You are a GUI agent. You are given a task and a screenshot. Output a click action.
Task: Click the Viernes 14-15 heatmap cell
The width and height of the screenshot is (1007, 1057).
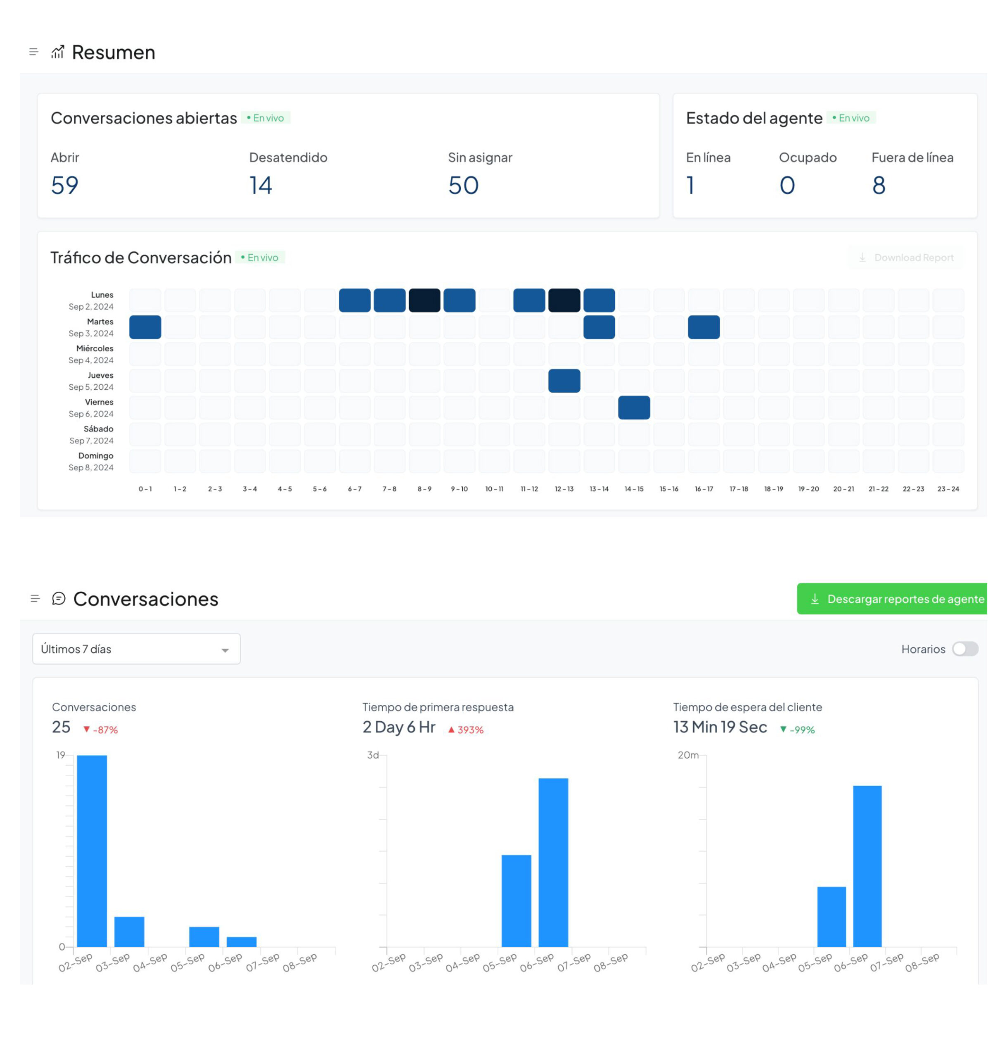[634, 408]
